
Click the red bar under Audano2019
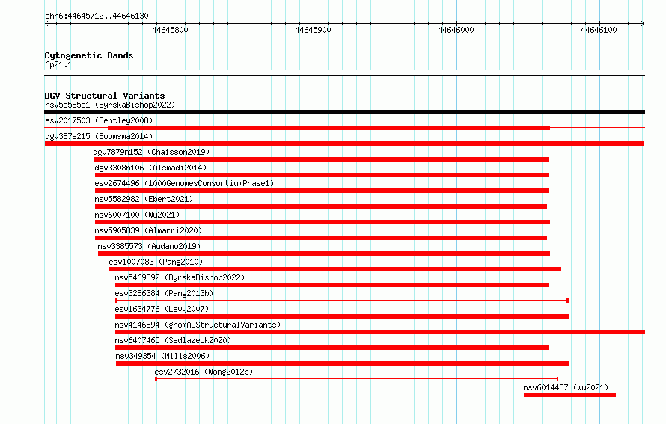tap(324, 254)
